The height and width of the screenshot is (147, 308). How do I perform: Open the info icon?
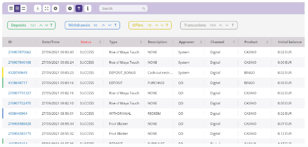pyautogui.click(x=88, y=9)
